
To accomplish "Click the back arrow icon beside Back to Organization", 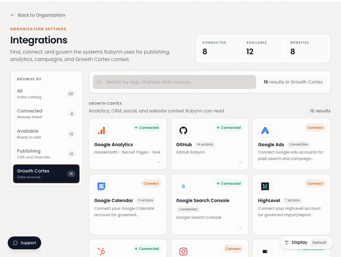I will (x=13, y=15).
